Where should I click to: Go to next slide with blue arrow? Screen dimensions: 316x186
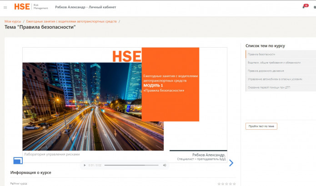pyautogui.click(x=231, y=163)
